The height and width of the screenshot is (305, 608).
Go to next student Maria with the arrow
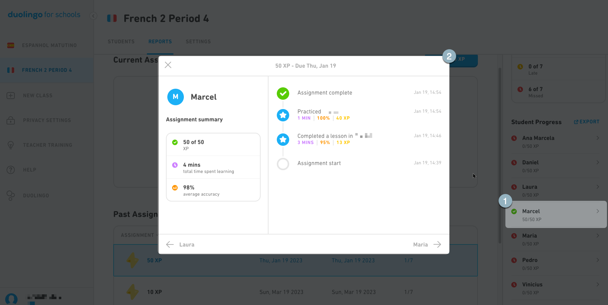coord(437,244)
